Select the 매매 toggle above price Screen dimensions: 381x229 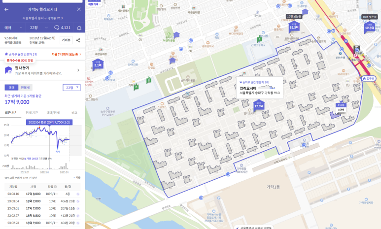tap(11, 88)
